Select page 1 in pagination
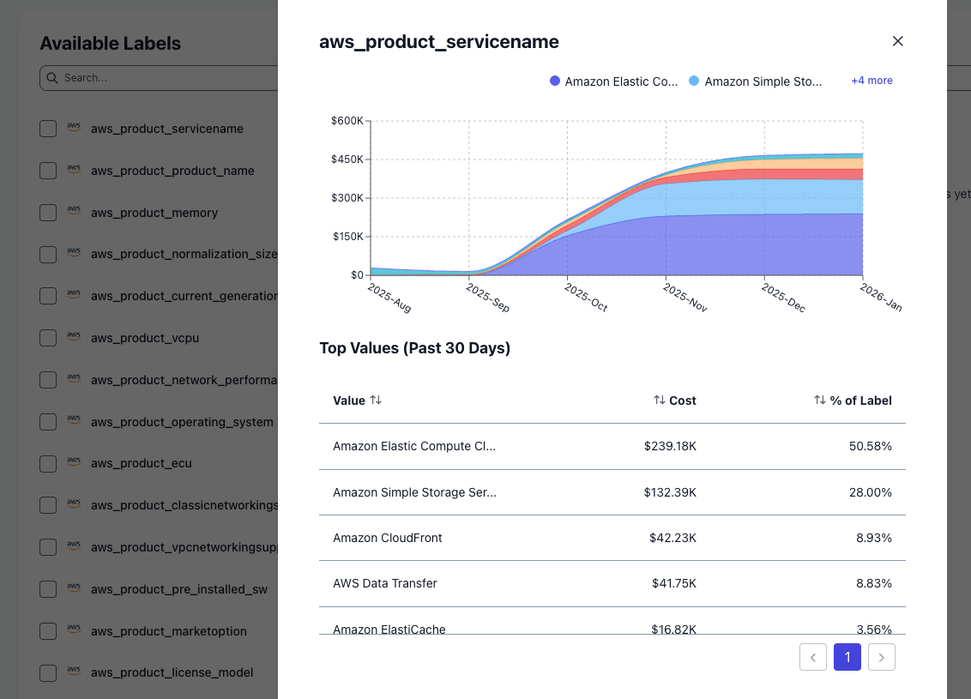 click(x=847, y=657)
